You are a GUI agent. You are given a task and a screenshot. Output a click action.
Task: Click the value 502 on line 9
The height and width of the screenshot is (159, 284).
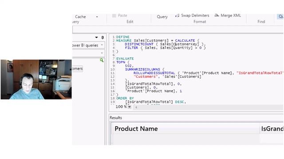(x=128, y=66)
